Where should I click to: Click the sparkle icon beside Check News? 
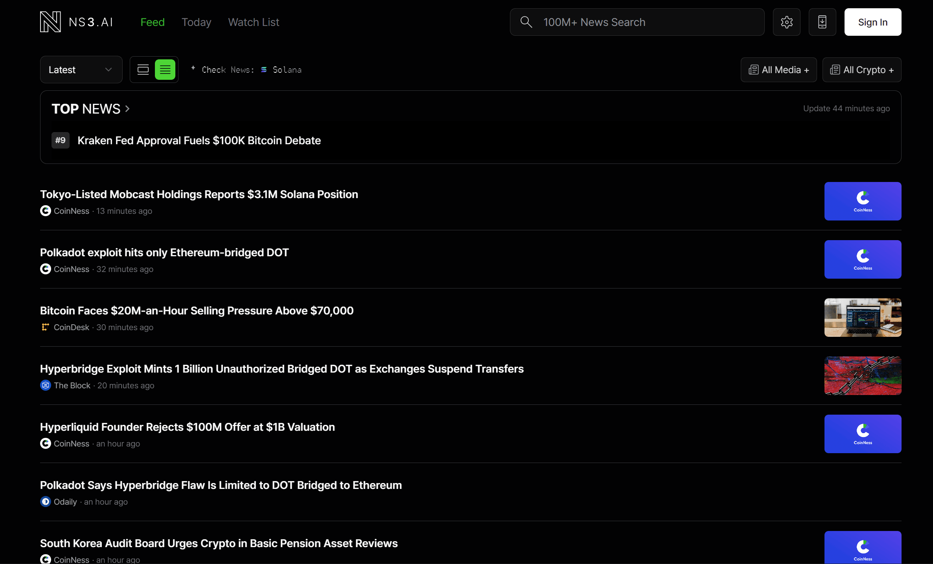click(193, 68)
